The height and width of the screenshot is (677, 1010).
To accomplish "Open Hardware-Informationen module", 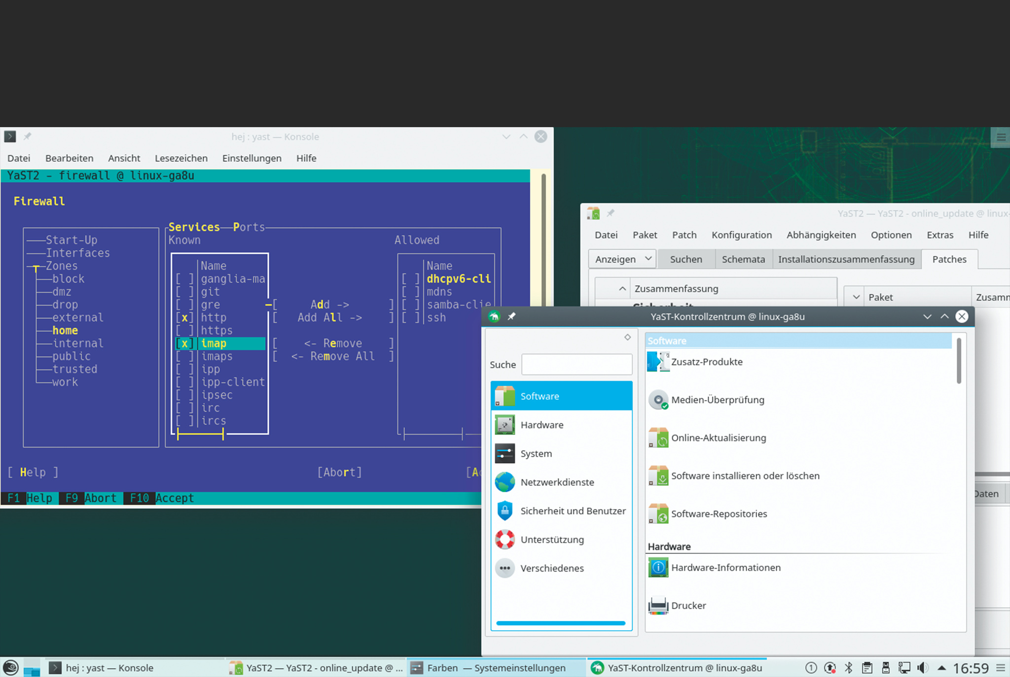I will 725,568.
